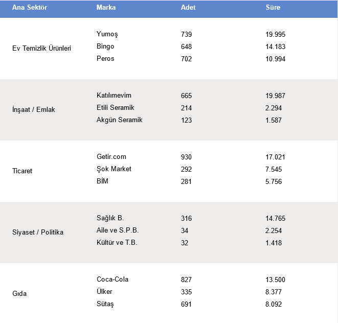Select the 13.500 duration for Coca-Cola
Viewport: 338px width, 323px height.
click(275, 280)
